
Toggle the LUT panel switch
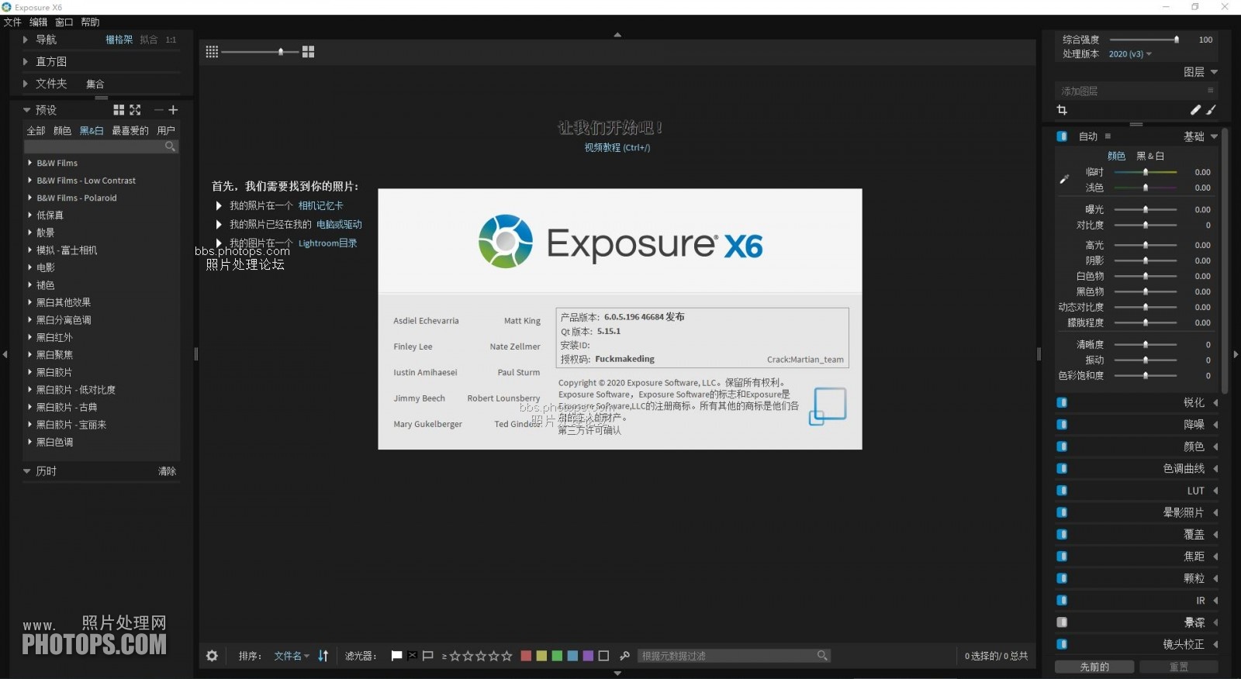(1062, 490)
